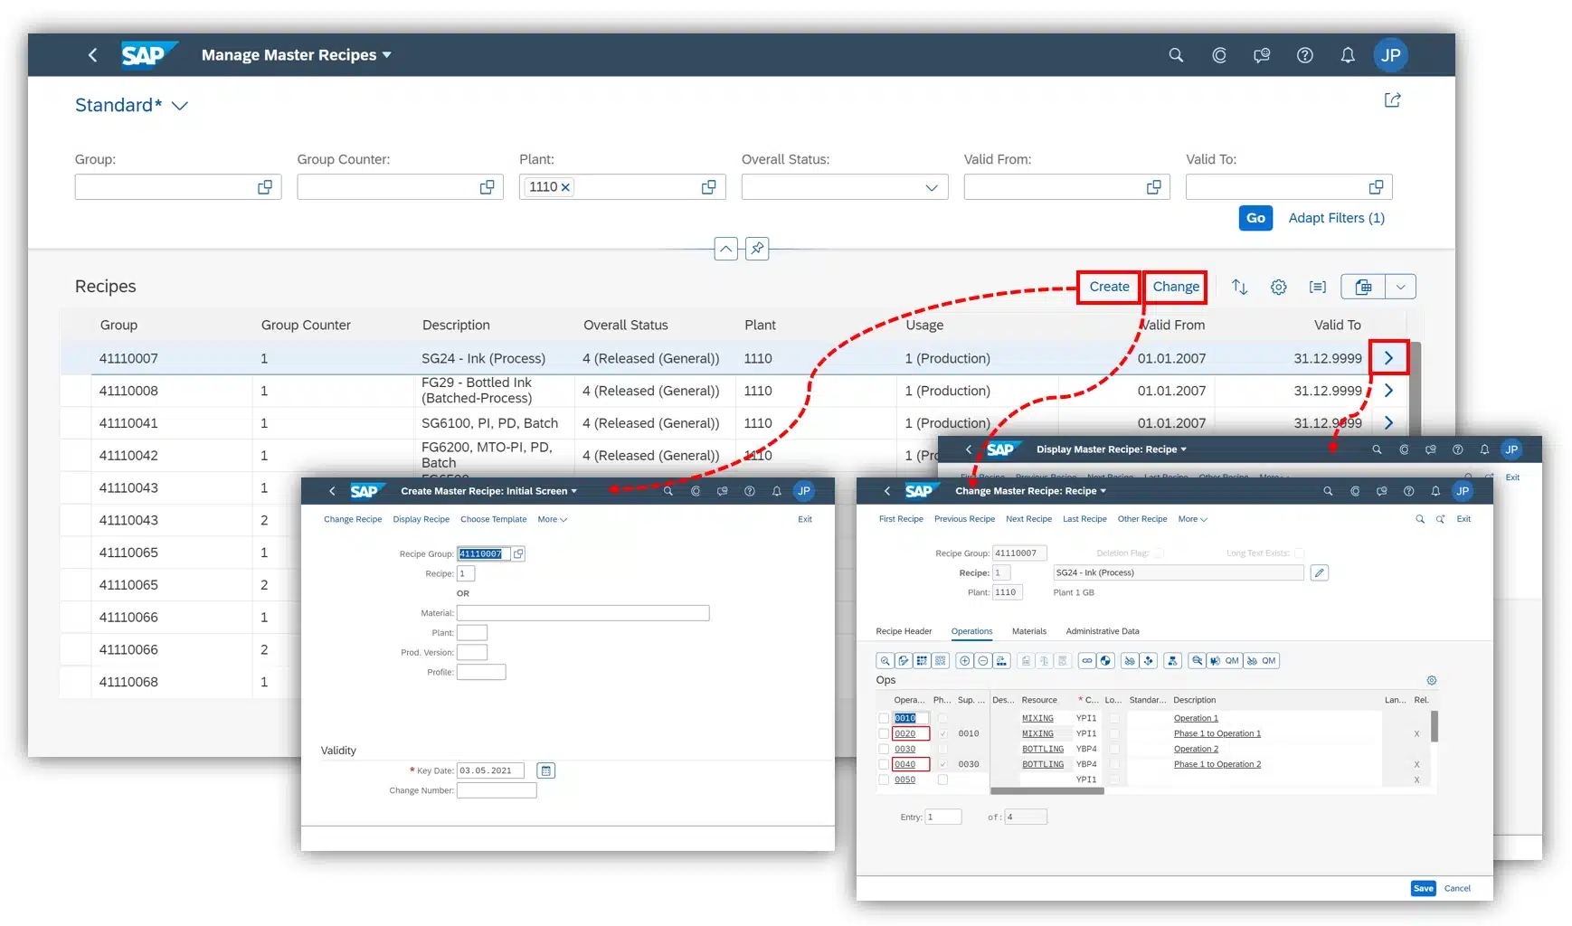Open the Standard* variant dropdown
The image size is (1572, 926).
[180, 106]
